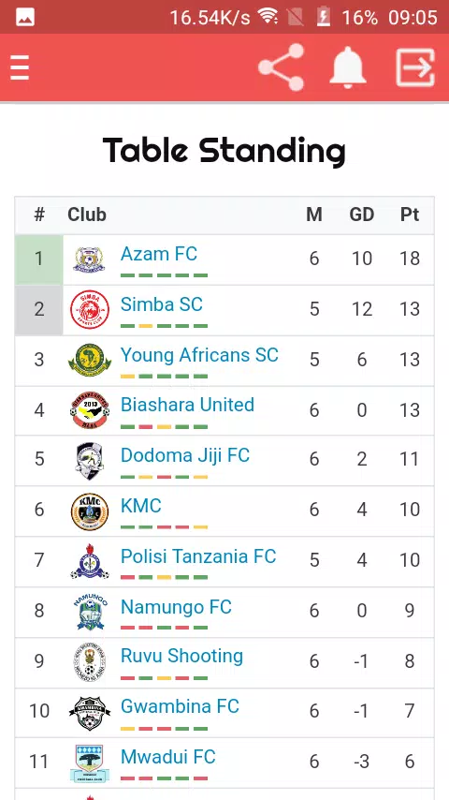Tap the Gwambina FC club logo

click(90, 712)
